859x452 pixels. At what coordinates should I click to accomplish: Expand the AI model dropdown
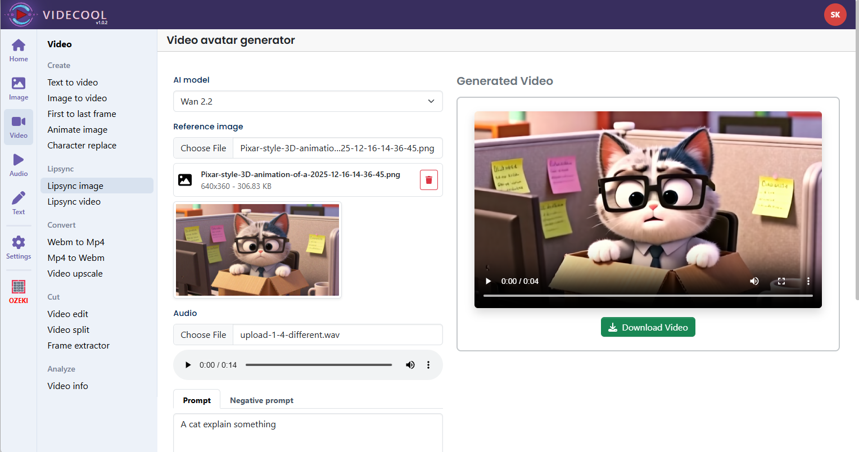[308, 101]
